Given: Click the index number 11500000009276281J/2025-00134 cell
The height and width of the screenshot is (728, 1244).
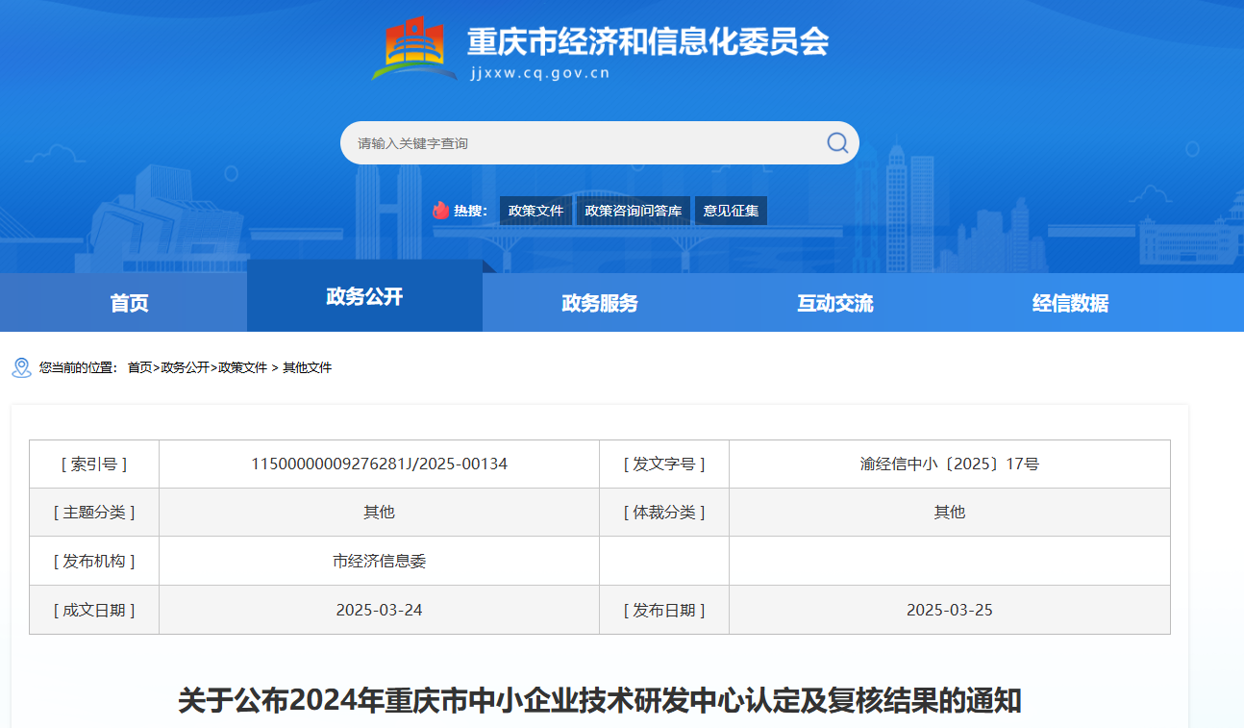Looking at the screenshot, I should pyautogui.click(x=379, y=464).
